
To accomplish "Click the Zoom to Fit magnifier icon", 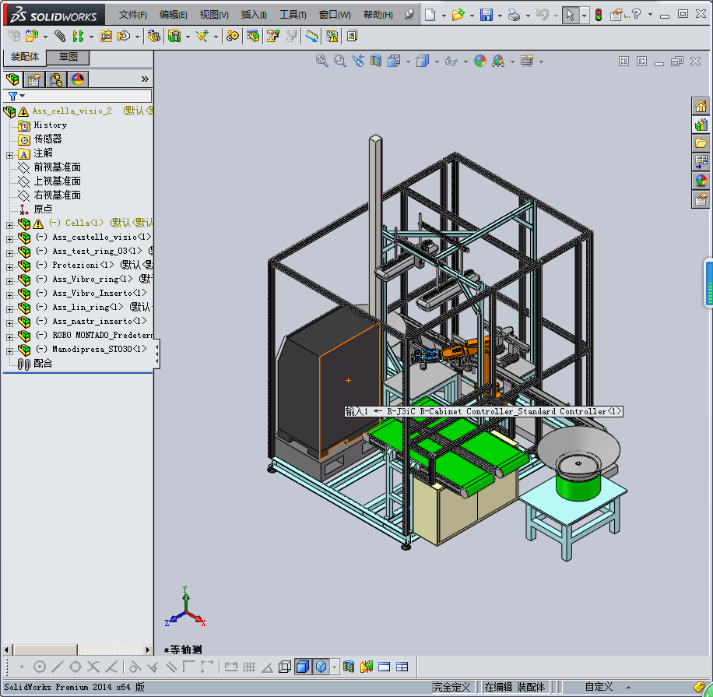I will (321, 61).
